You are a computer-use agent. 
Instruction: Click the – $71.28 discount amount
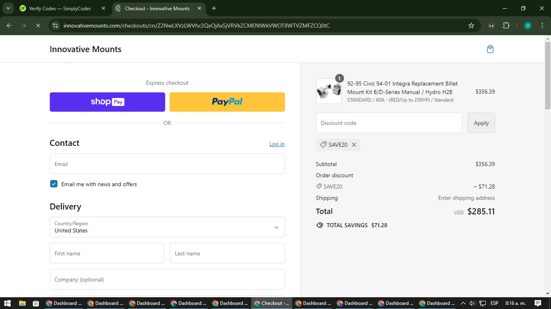(484, 187)
